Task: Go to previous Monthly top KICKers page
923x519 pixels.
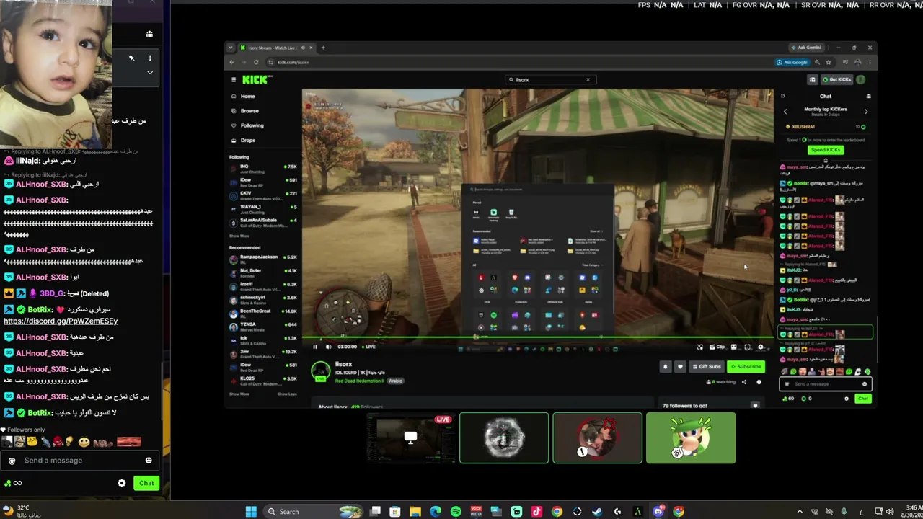Action: click(785, 111)
